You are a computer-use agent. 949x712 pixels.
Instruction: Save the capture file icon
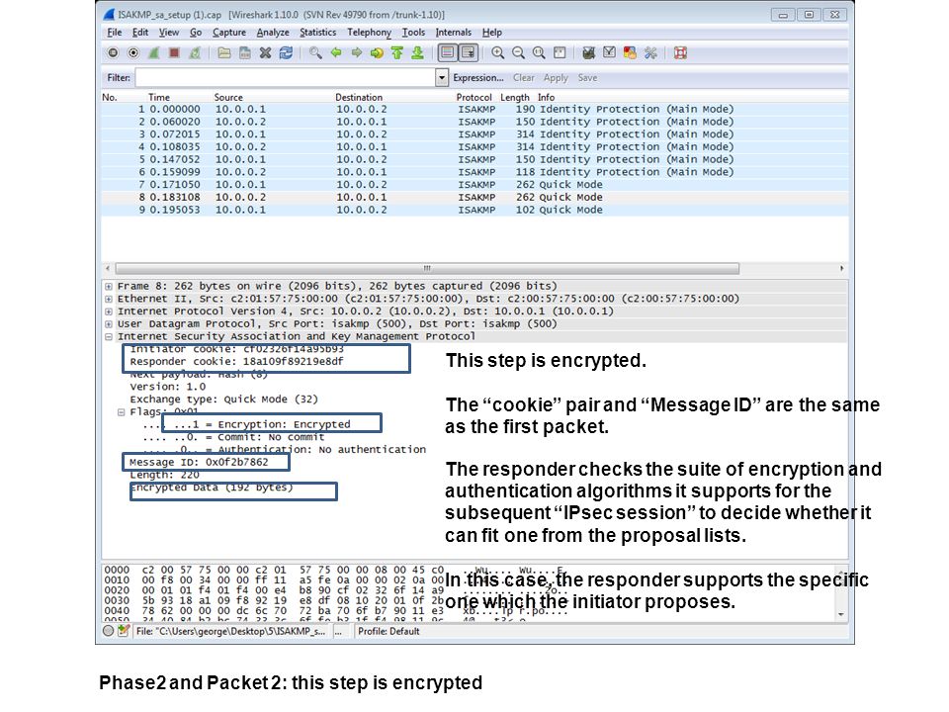[x=244, y=53]
